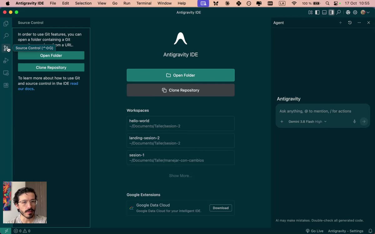Open the Edit menu
The image size is (375, 234).
pos(65,3)
